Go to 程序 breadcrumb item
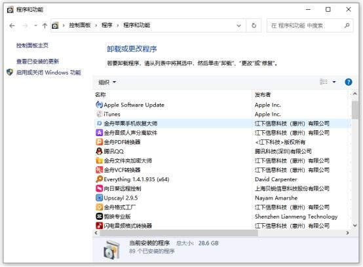The height and width of the screenshot is (267, 363). [107, 26]
